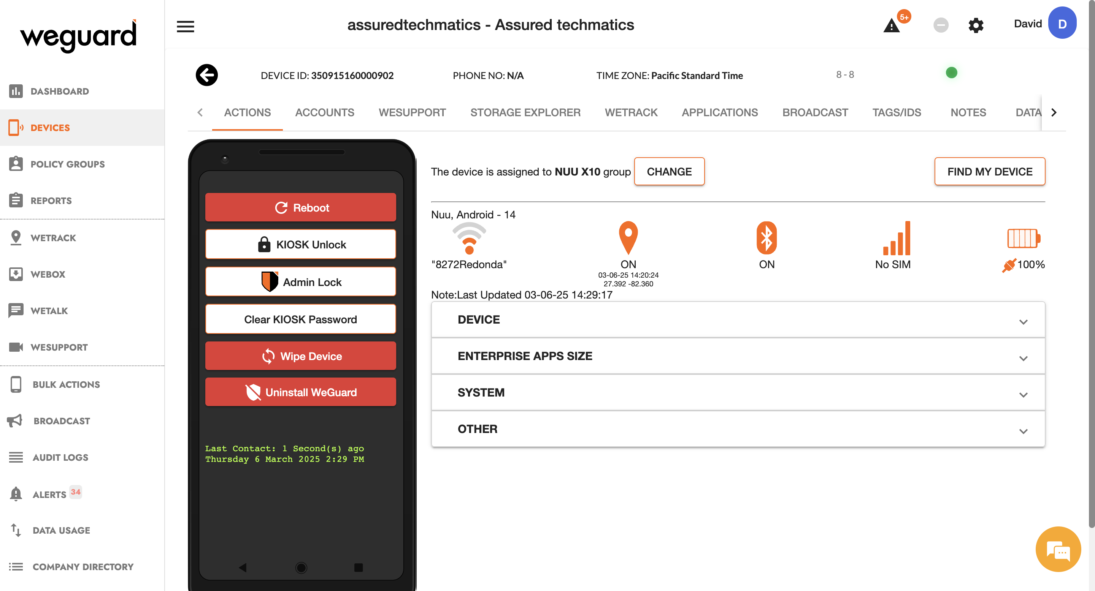Open the chat support bubble

[x=1058, y=549]
